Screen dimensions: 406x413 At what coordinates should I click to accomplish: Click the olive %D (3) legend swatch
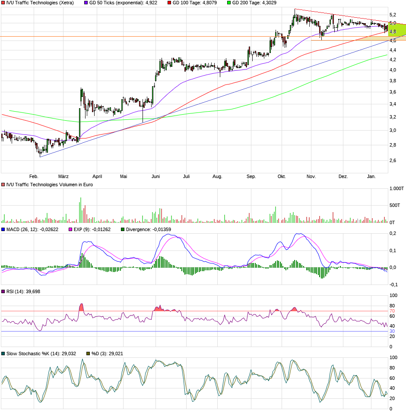88,354
